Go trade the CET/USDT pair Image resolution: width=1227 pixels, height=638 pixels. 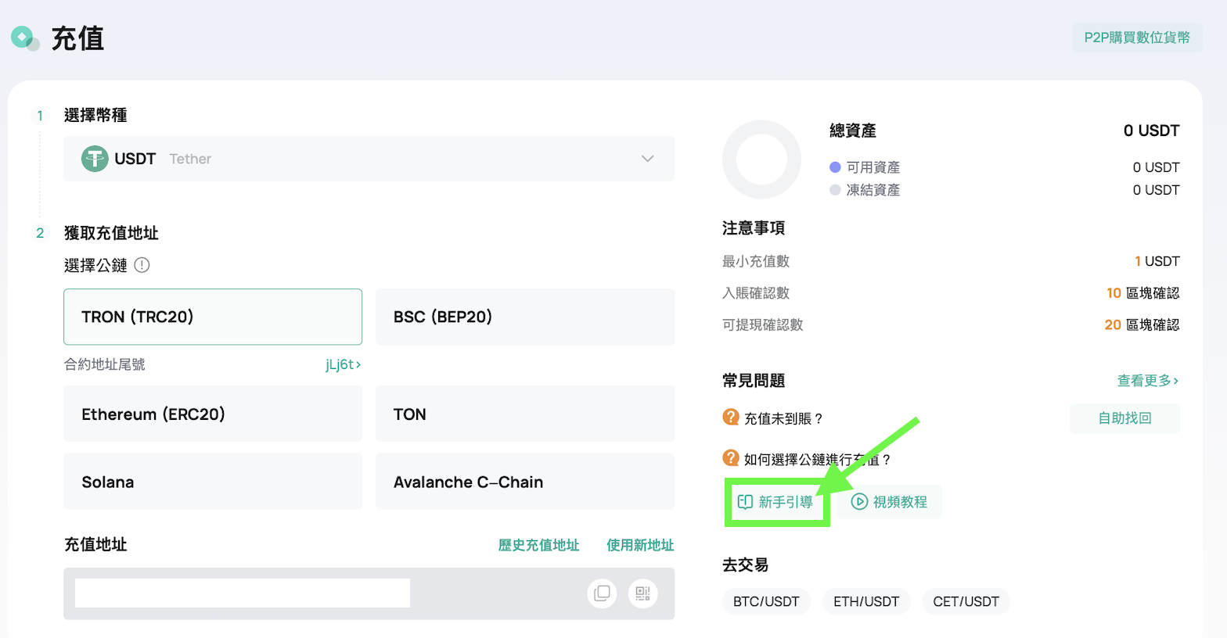click(x=966, y=601)
